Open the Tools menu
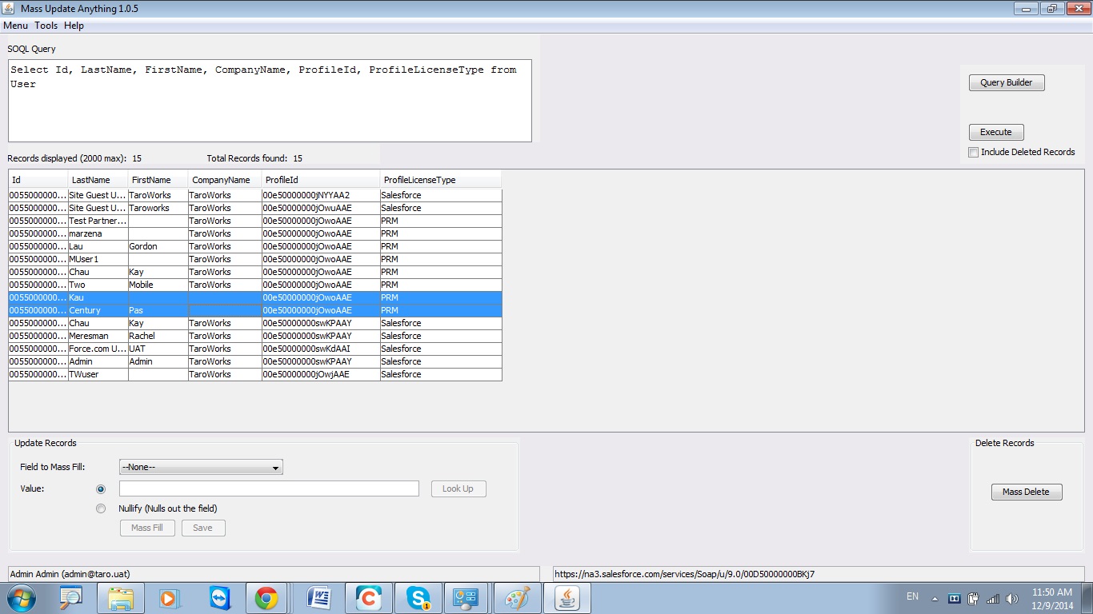This screenshot has height=614, width=1093. (x=46, y=26)
